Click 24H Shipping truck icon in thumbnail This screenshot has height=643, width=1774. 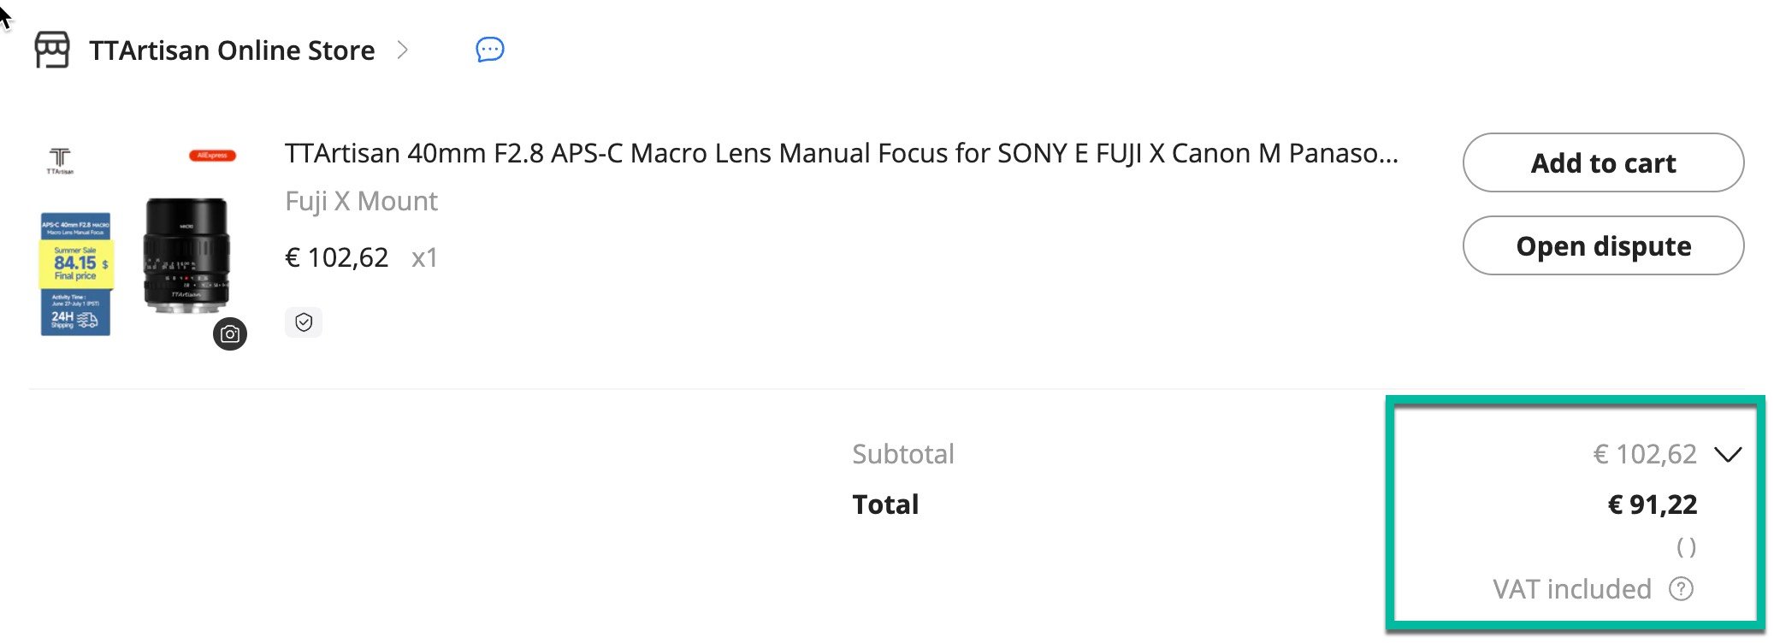pyautogui.click(x=87, y=320)
